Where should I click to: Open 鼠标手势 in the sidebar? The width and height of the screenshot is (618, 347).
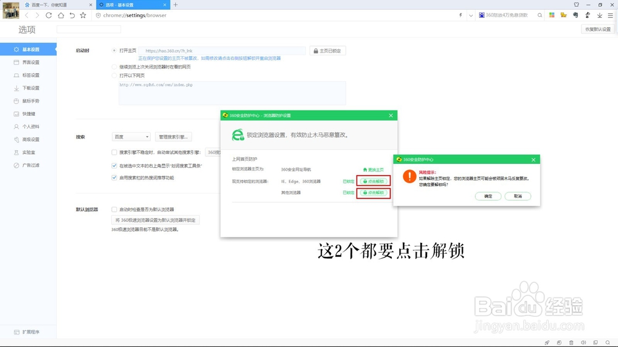point(28,101)
